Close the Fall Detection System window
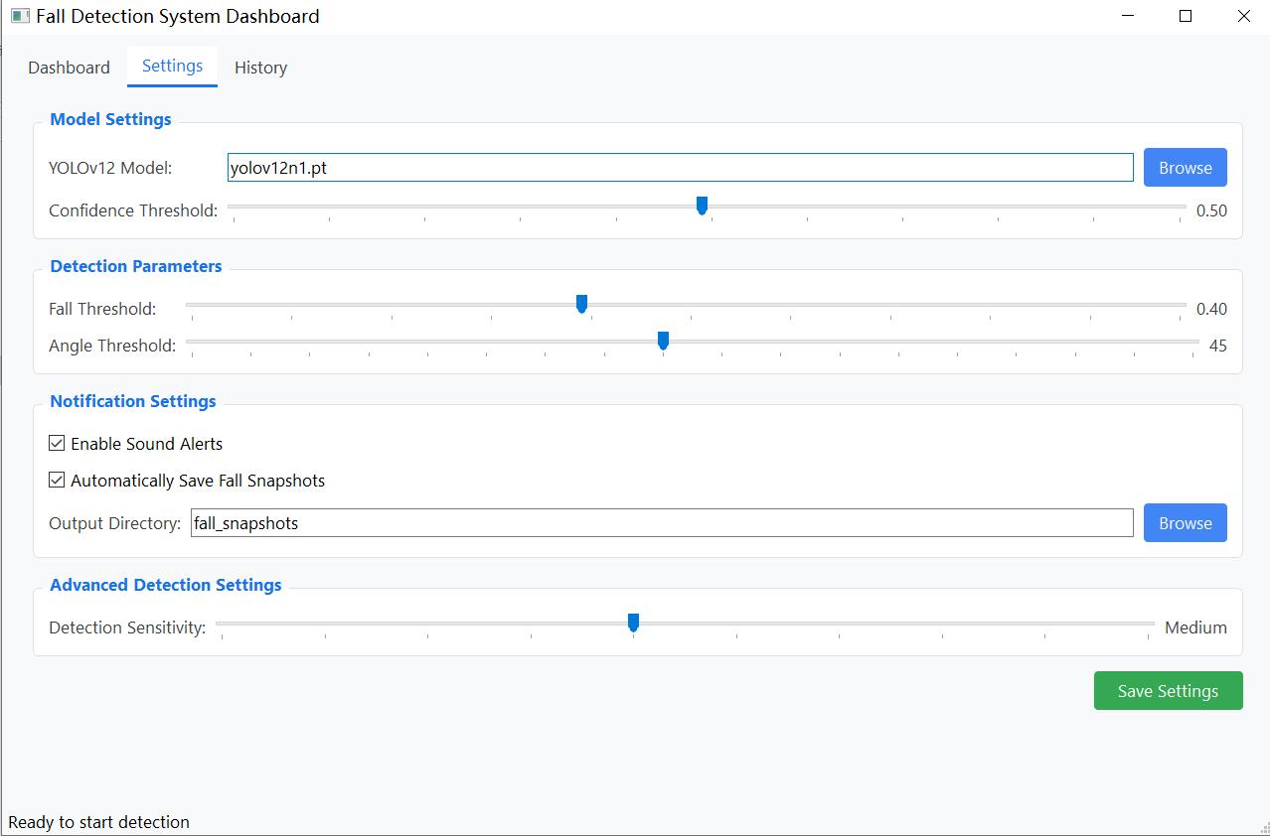1270x836 pixels. tap(1243, 16)
